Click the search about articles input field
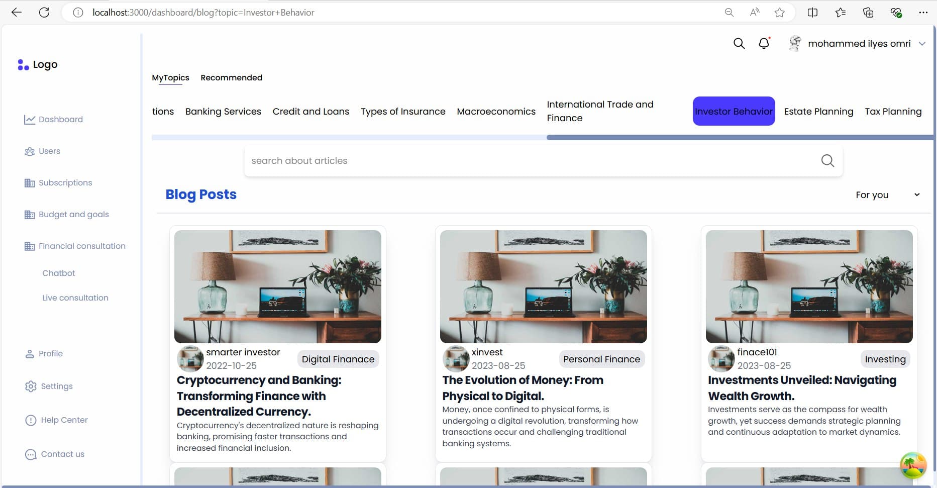 coord(533,161)
